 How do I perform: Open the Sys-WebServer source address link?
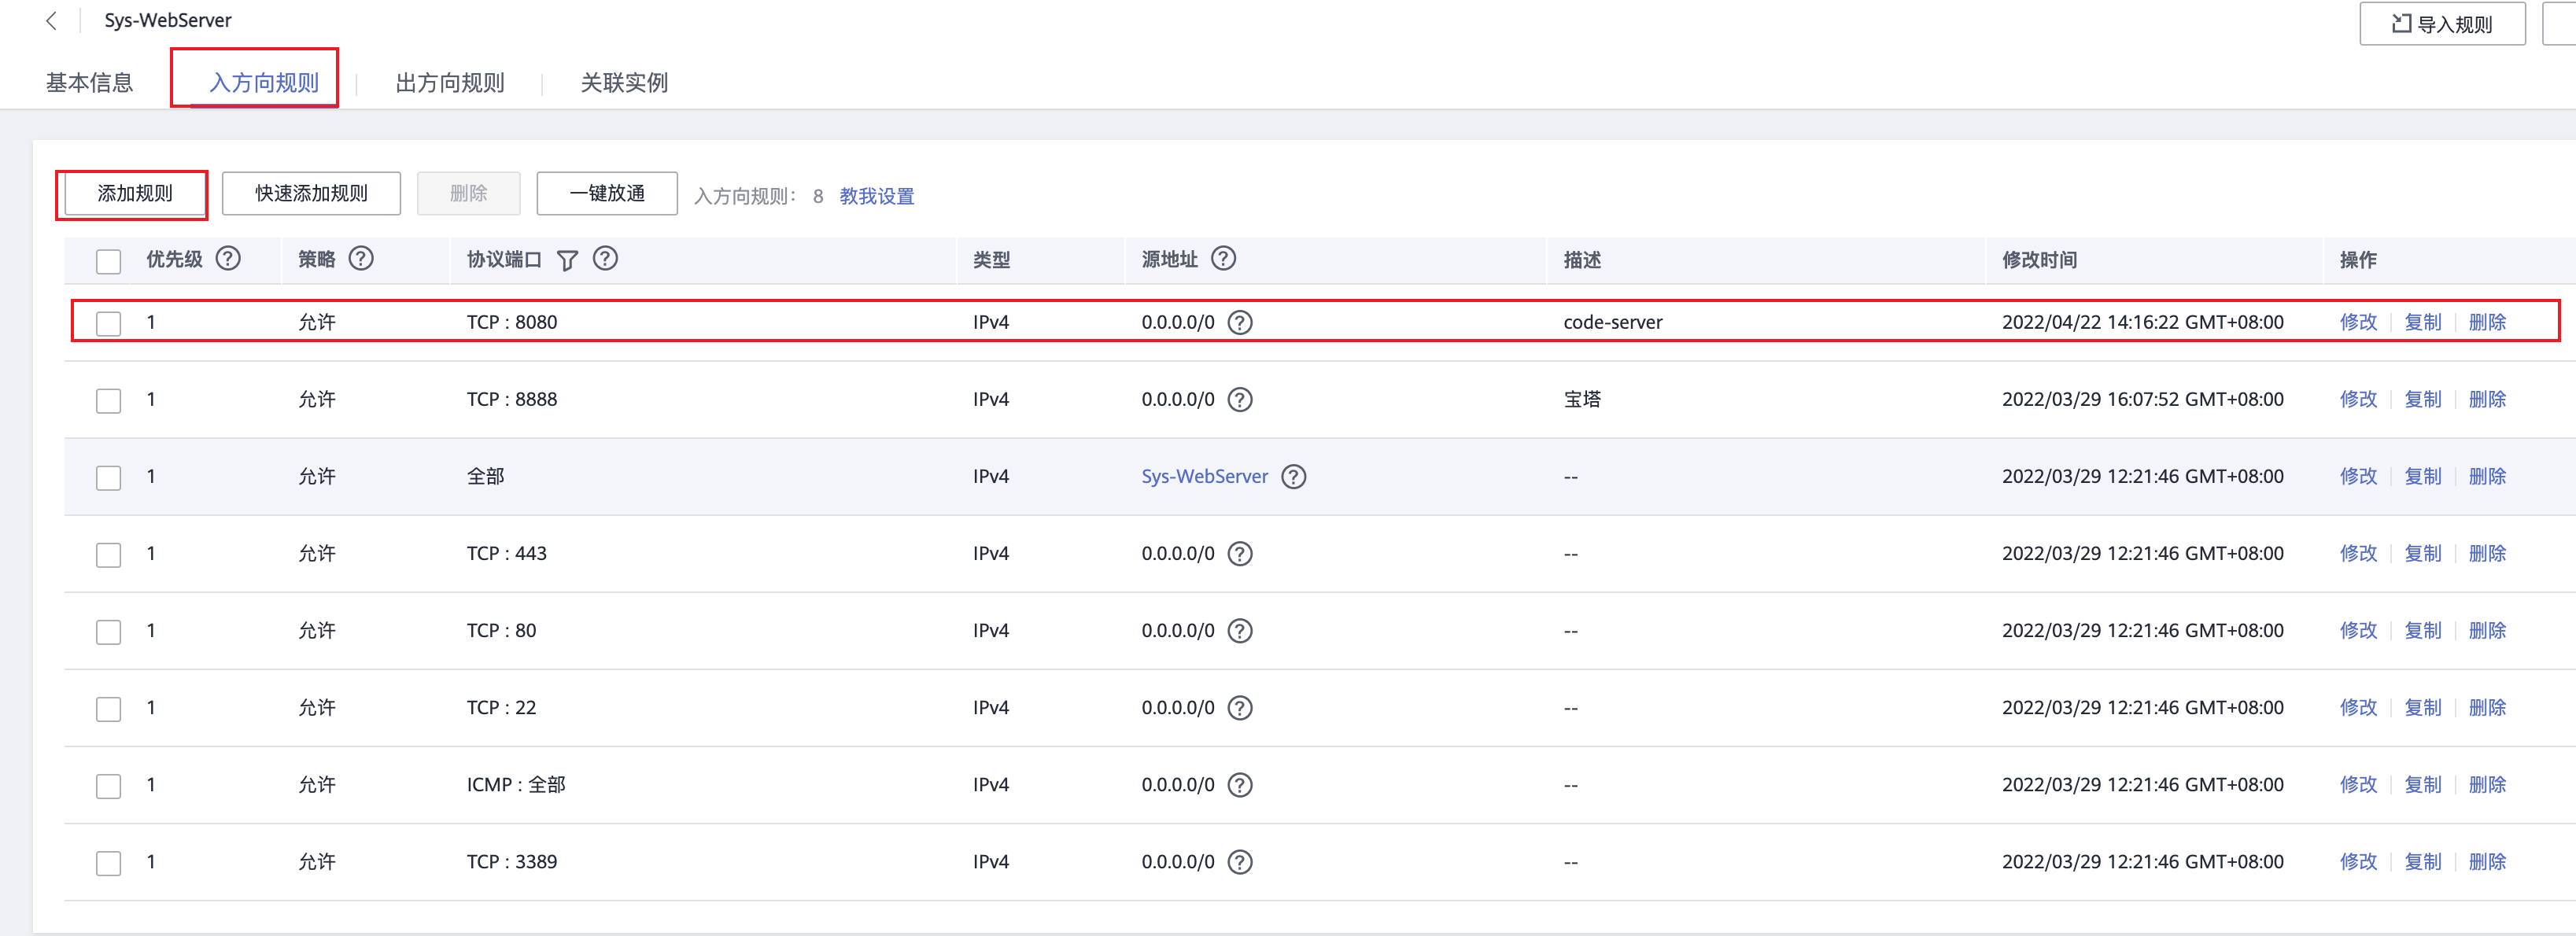tap(1205, 476)
